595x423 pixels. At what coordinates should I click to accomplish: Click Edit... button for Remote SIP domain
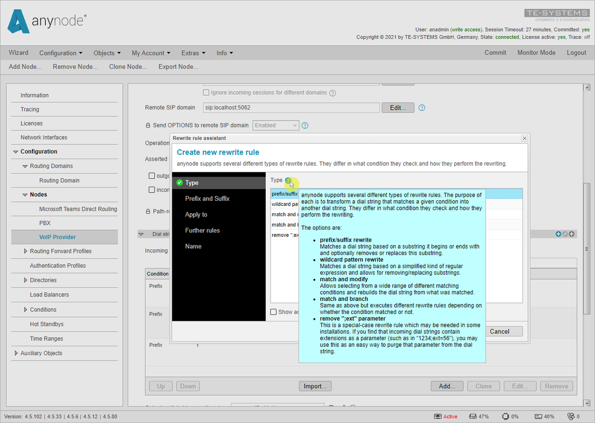click(x=398, y=108)
